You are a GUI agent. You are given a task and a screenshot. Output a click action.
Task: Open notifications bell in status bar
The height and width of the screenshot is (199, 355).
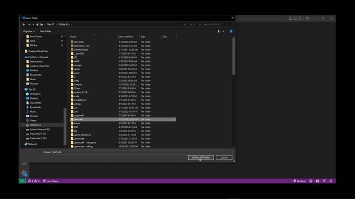coord(331,181)
